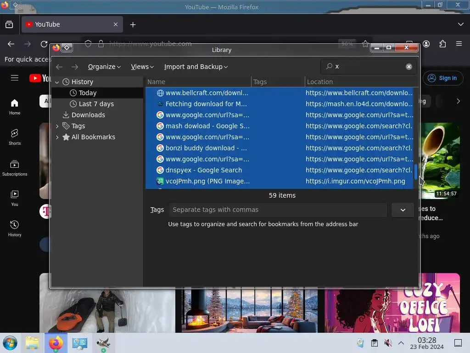Screen dimensions: 470x353
Task: Select the www.bellcraft.com/downl... history entry
Action: [280, 93]
